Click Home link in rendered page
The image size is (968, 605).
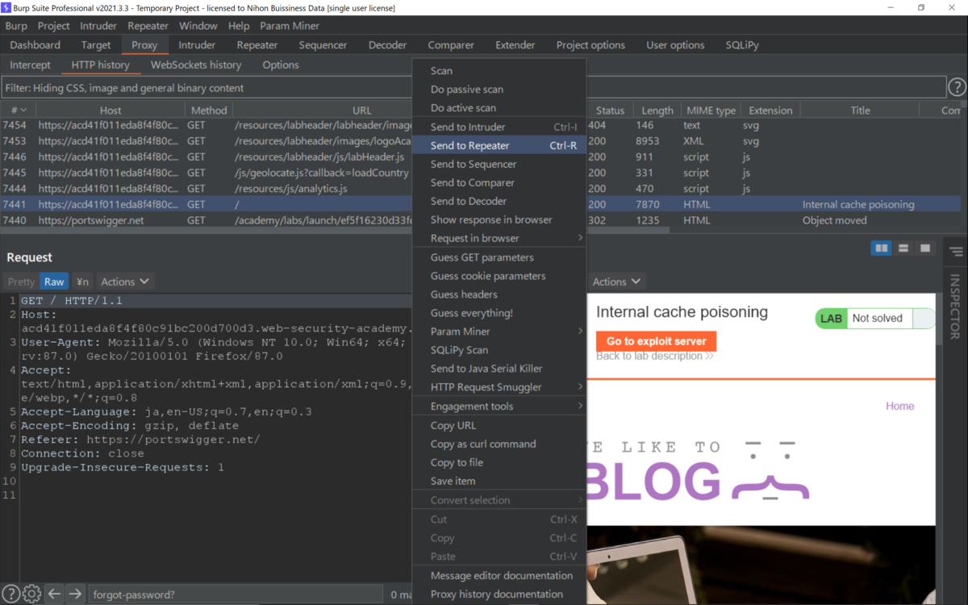[899, 406]
